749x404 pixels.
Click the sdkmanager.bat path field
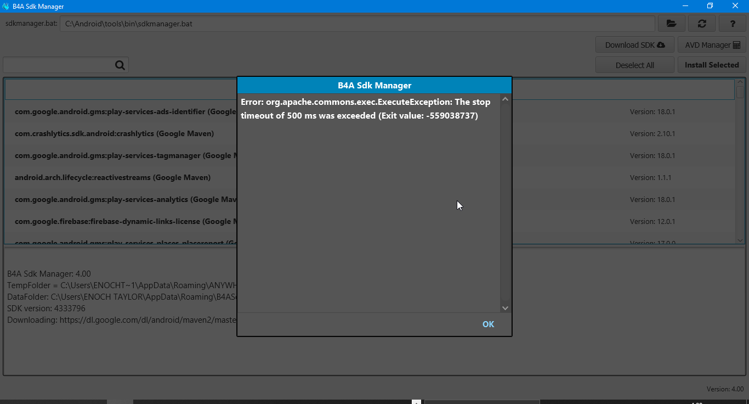(x=358, y=24)
